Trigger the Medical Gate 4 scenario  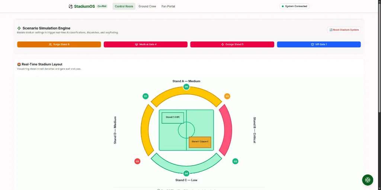coord(145,44)
